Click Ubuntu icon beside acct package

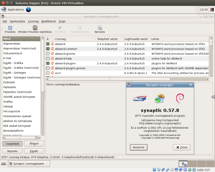click(x=52, y=73)
